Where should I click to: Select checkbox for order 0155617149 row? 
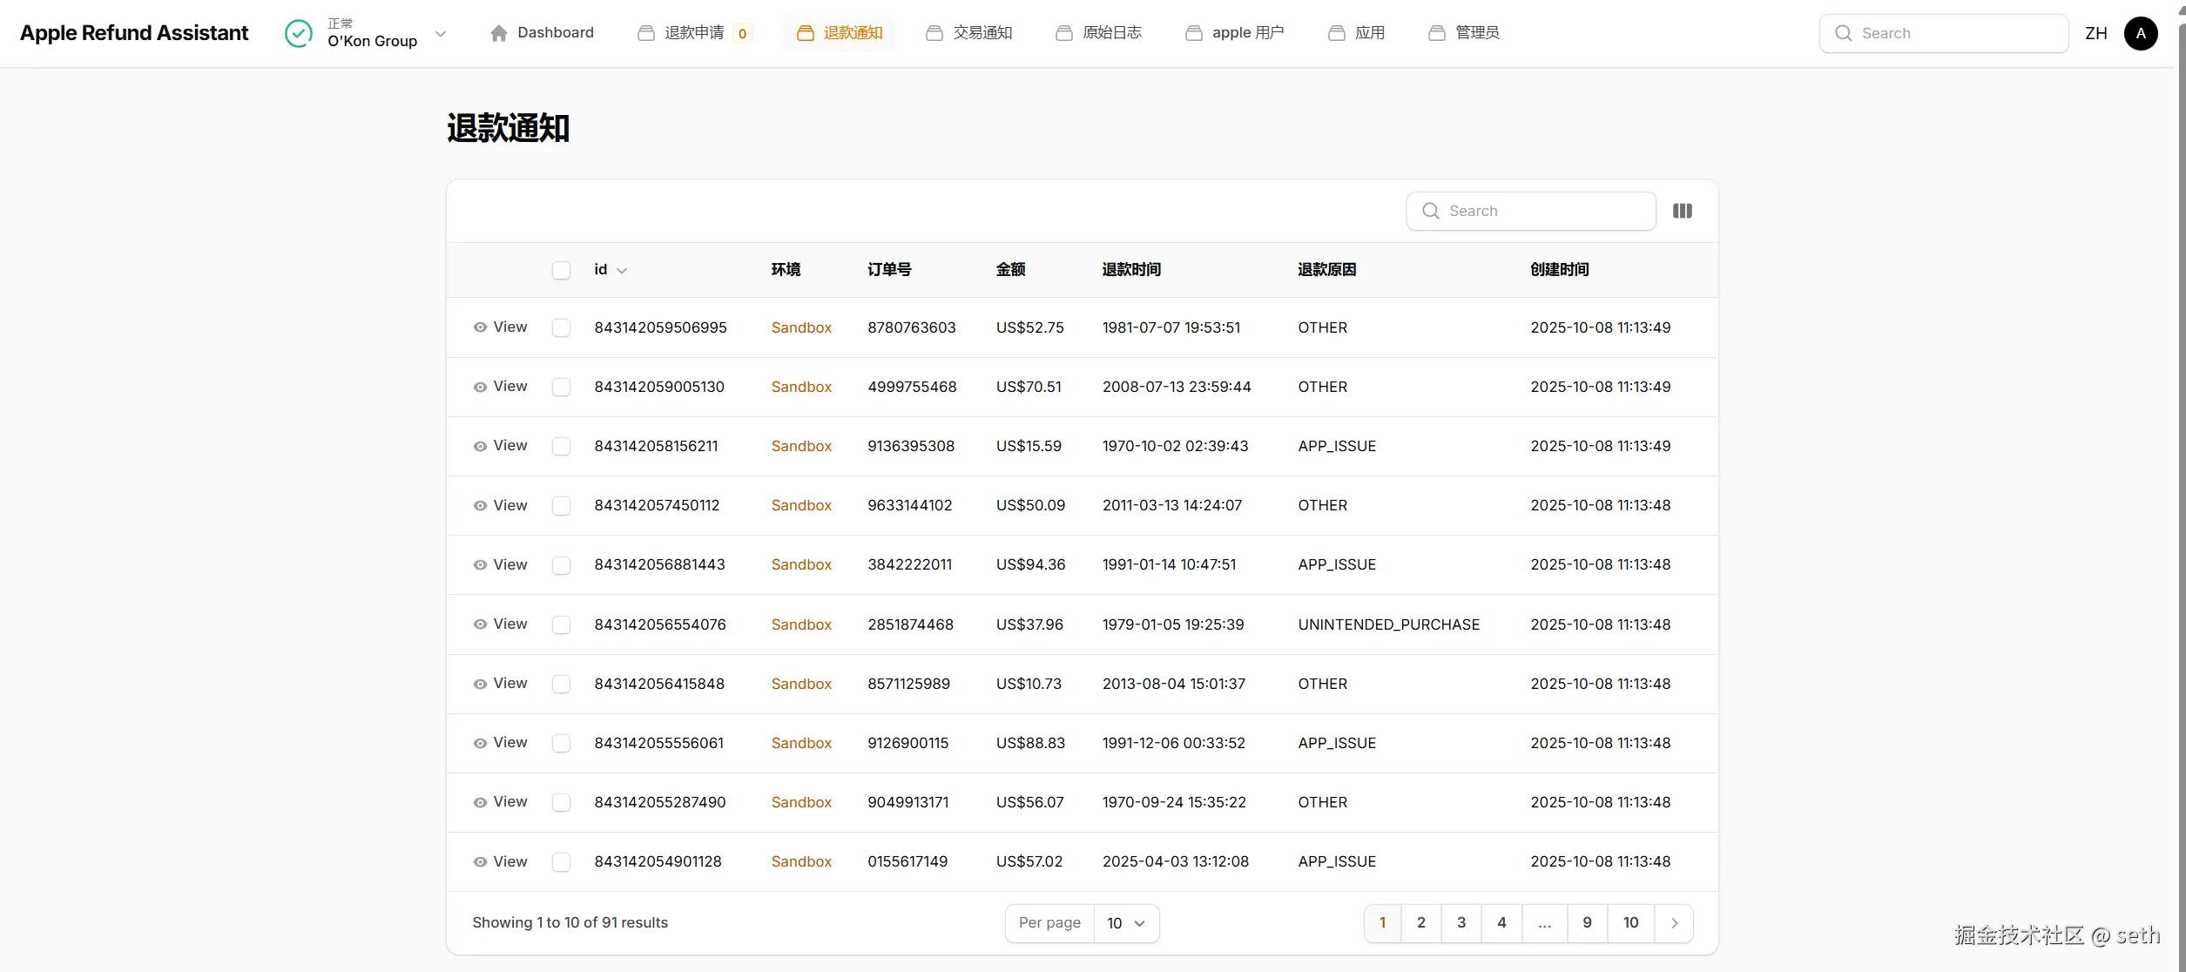click(561, 861)
